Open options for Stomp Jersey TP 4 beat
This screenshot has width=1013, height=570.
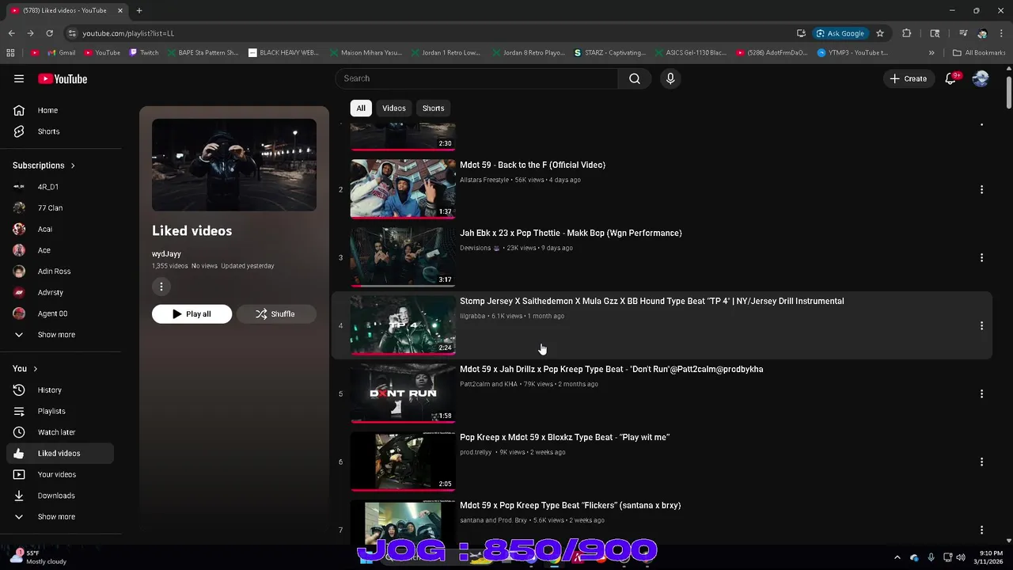coord(981,325)
